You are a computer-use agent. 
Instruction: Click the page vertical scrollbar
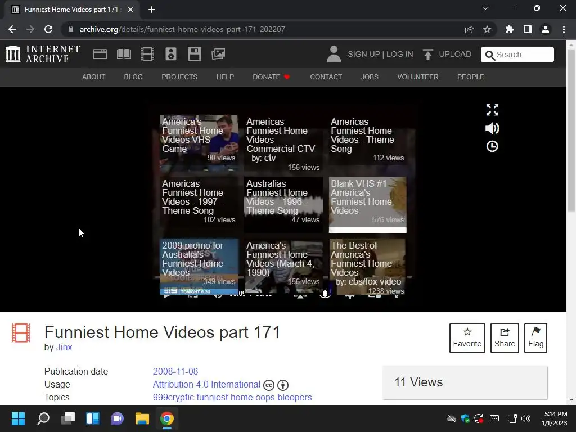pos(571,222)
